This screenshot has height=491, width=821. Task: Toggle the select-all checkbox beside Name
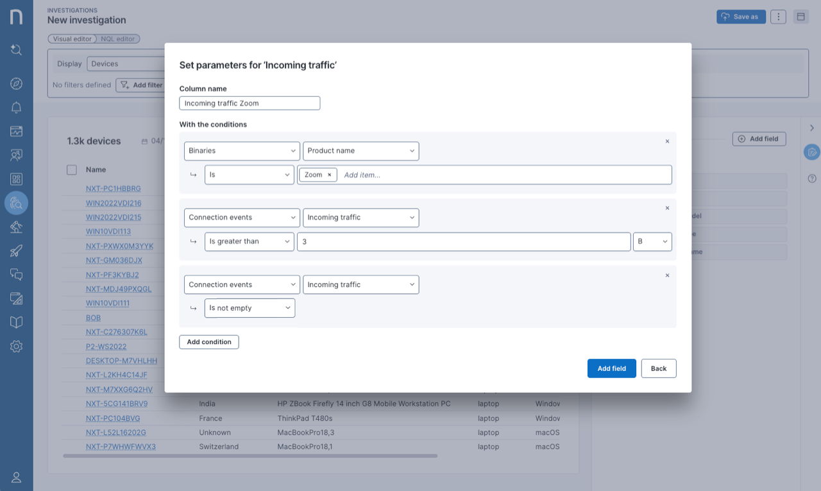72,169
